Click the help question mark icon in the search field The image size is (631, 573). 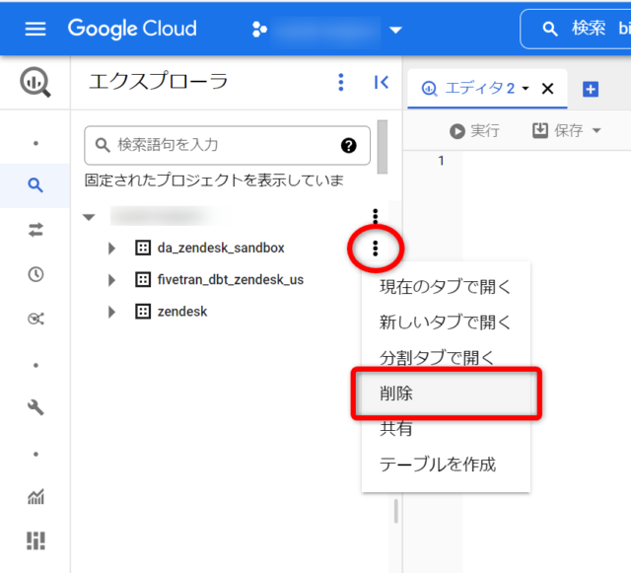click(348, 145)
